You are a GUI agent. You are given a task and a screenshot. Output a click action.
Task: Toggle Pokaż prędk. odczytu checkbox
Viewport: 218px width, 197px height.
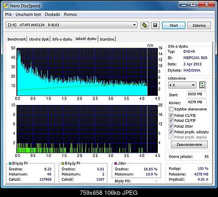click(171, 132)
